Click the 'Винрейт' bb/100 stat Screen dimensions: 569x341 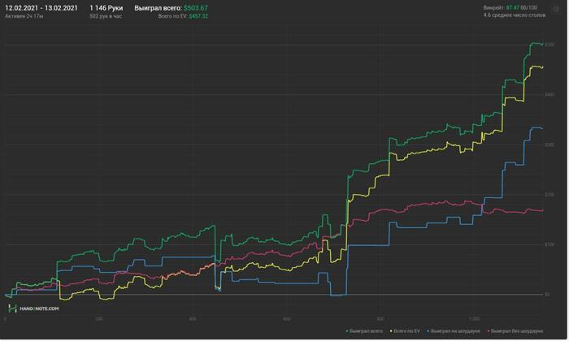(510, 7)
